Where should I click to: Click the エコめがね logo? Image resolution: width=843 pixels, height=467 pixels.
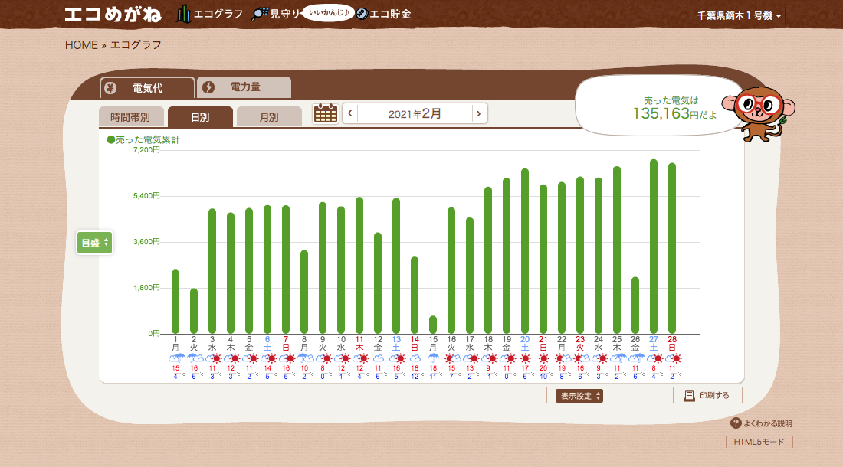[x=113, y=14]
